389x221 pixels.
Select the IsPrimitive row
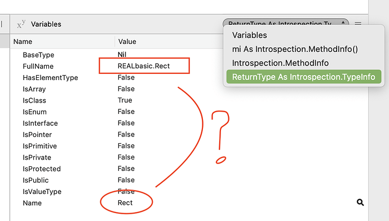(x=189, y=146)
